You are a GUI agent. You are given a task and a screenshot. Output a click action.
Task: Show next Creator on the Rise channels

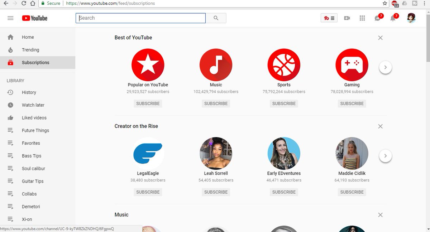[386, 156]
